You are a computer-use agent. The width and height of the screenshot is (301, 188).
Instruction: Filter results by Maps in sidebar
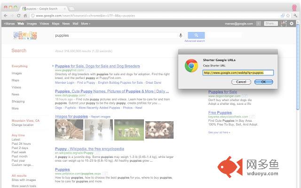pyautogui.click(x=16, y=80)
